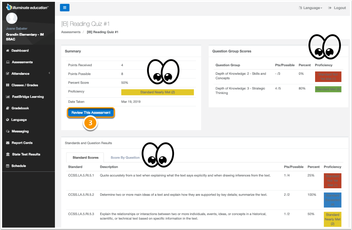Switch to the Score By Question tab

tap(125, 157)
